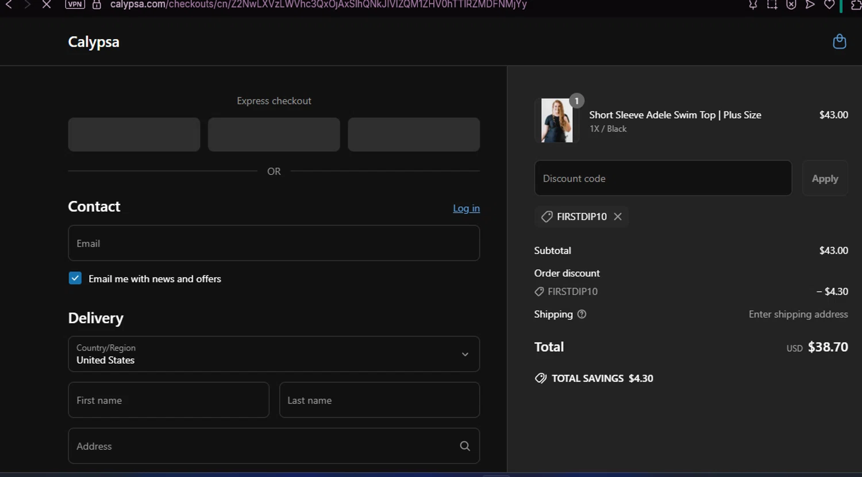The width and height of the screenshot is (862, 477).
Task: Click the Apply discount button
Action: pyautogui.click(x=825, y=179)
